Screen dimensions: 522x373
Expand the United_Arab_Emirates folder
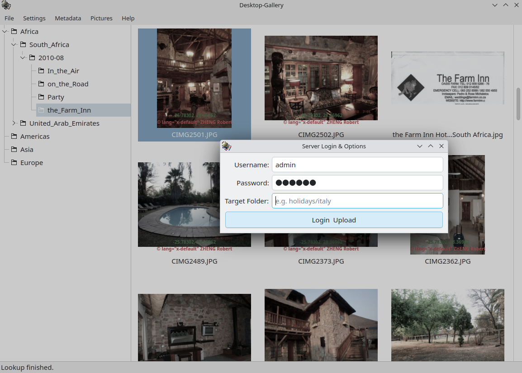tap(14, 123)
